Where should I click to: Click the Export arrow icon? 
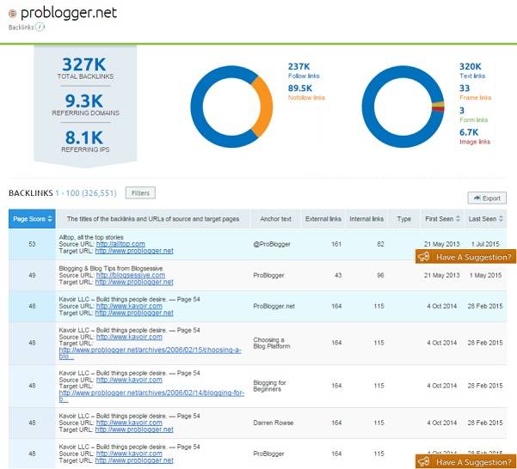click(477, 198)
